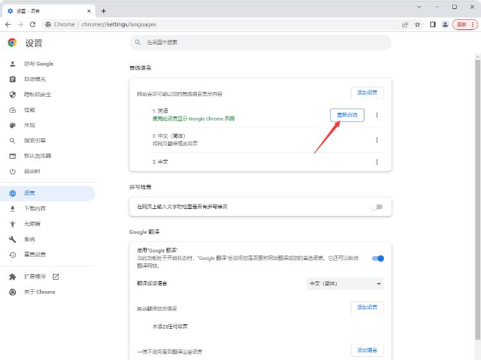Open the profile avatar icon
The height and width of the screenshot is (360, 481).
(x=445, y=24)
